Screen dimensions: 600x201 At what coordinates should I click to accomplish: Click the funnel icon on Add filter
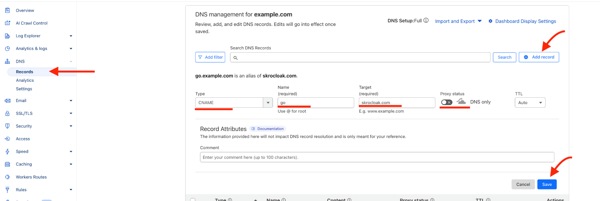[200, 57]
